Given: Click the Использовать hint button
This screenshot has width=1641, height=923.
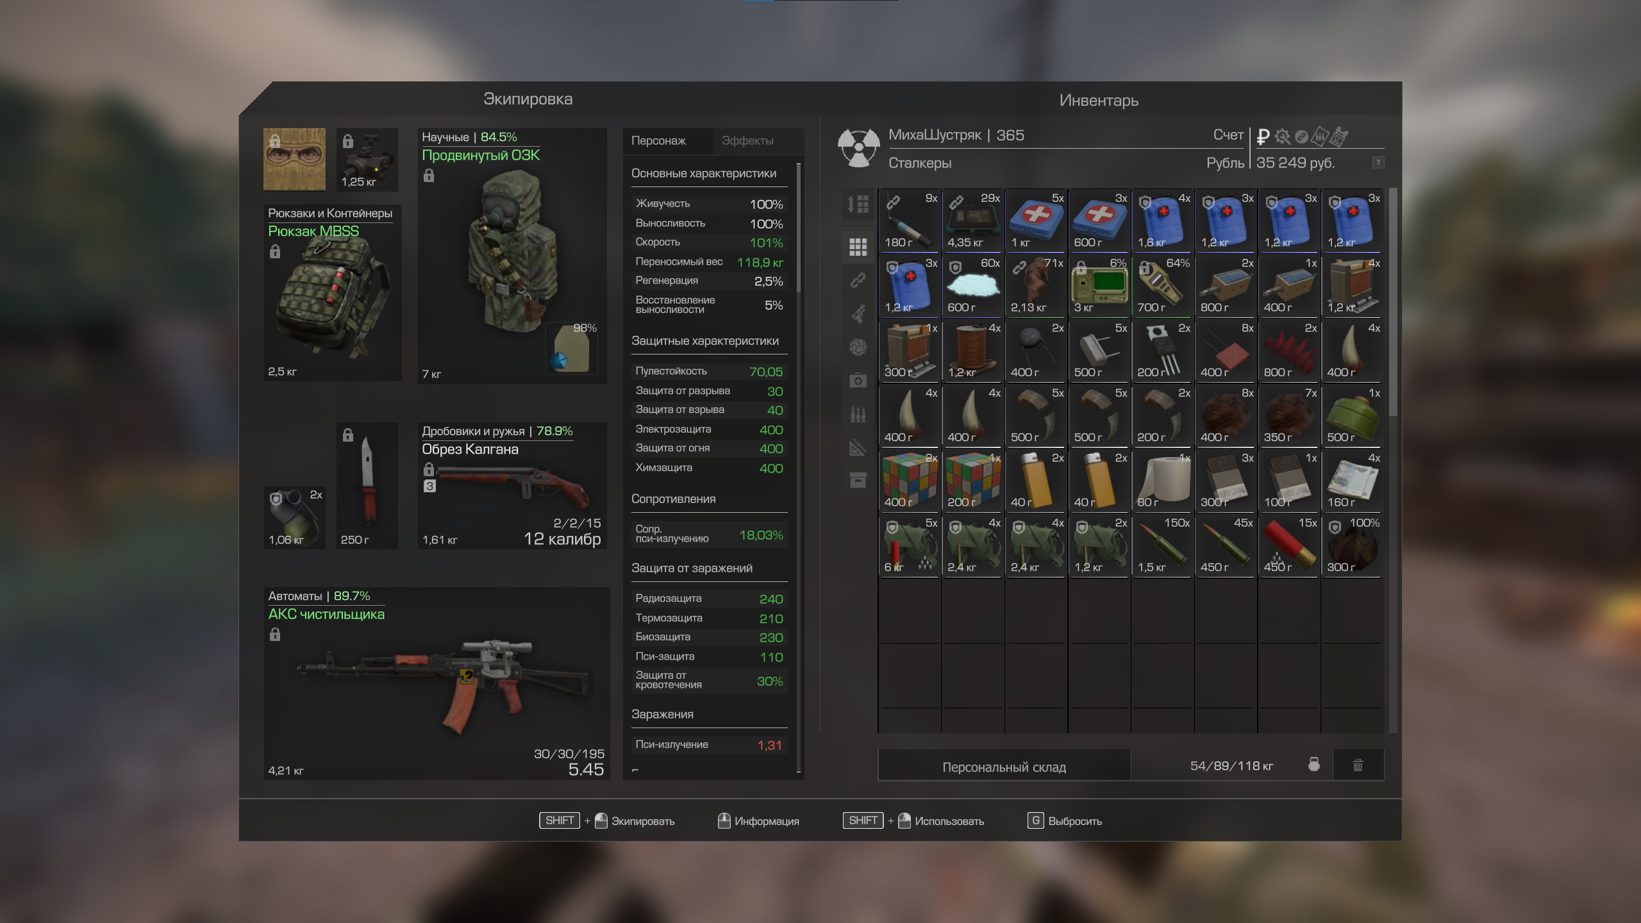Looking at the screenshot, I should tap(913, 821).
